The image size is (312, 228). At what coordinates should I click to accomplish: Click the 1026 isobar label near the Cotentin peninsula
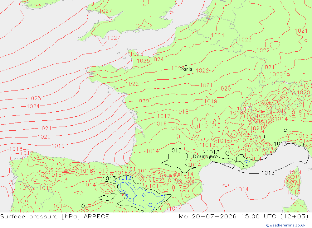click(137, 54)
